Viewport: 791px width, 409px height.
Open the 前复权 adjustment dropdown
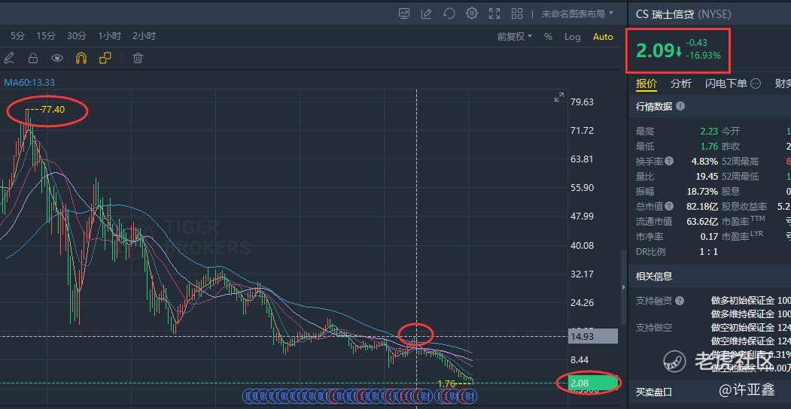515,36
